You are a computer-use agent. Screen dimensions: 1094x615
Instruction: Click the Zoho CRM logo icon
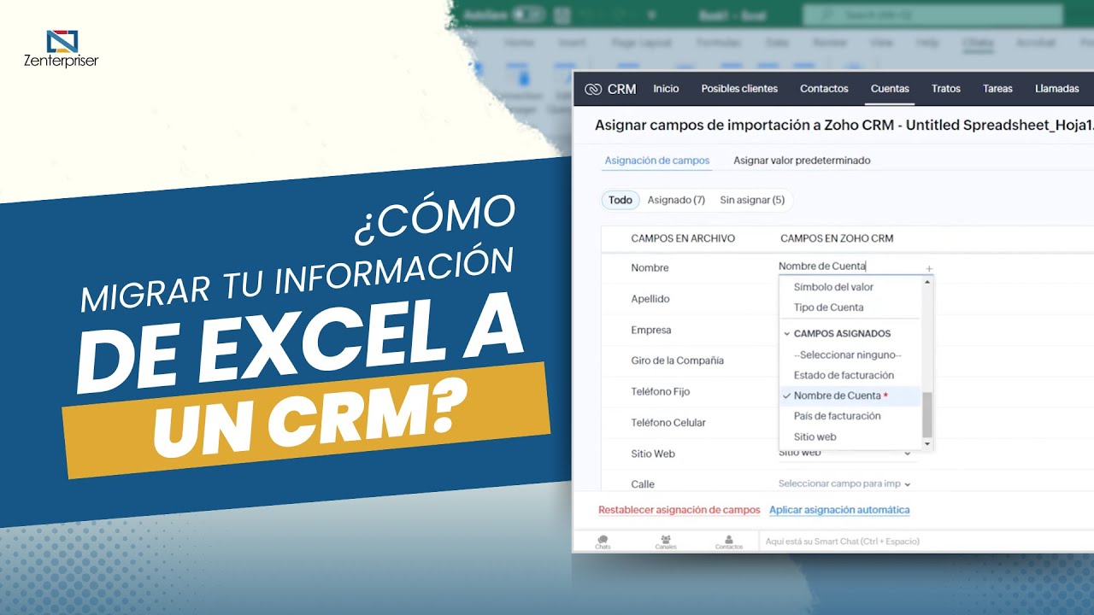[593, 89]
